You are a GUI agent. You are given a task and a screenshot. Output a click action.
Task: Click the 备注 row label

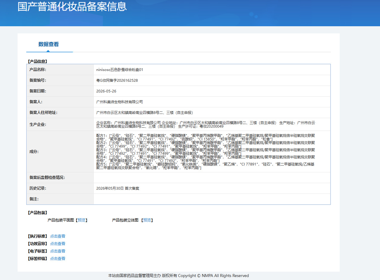coord(34,199)
